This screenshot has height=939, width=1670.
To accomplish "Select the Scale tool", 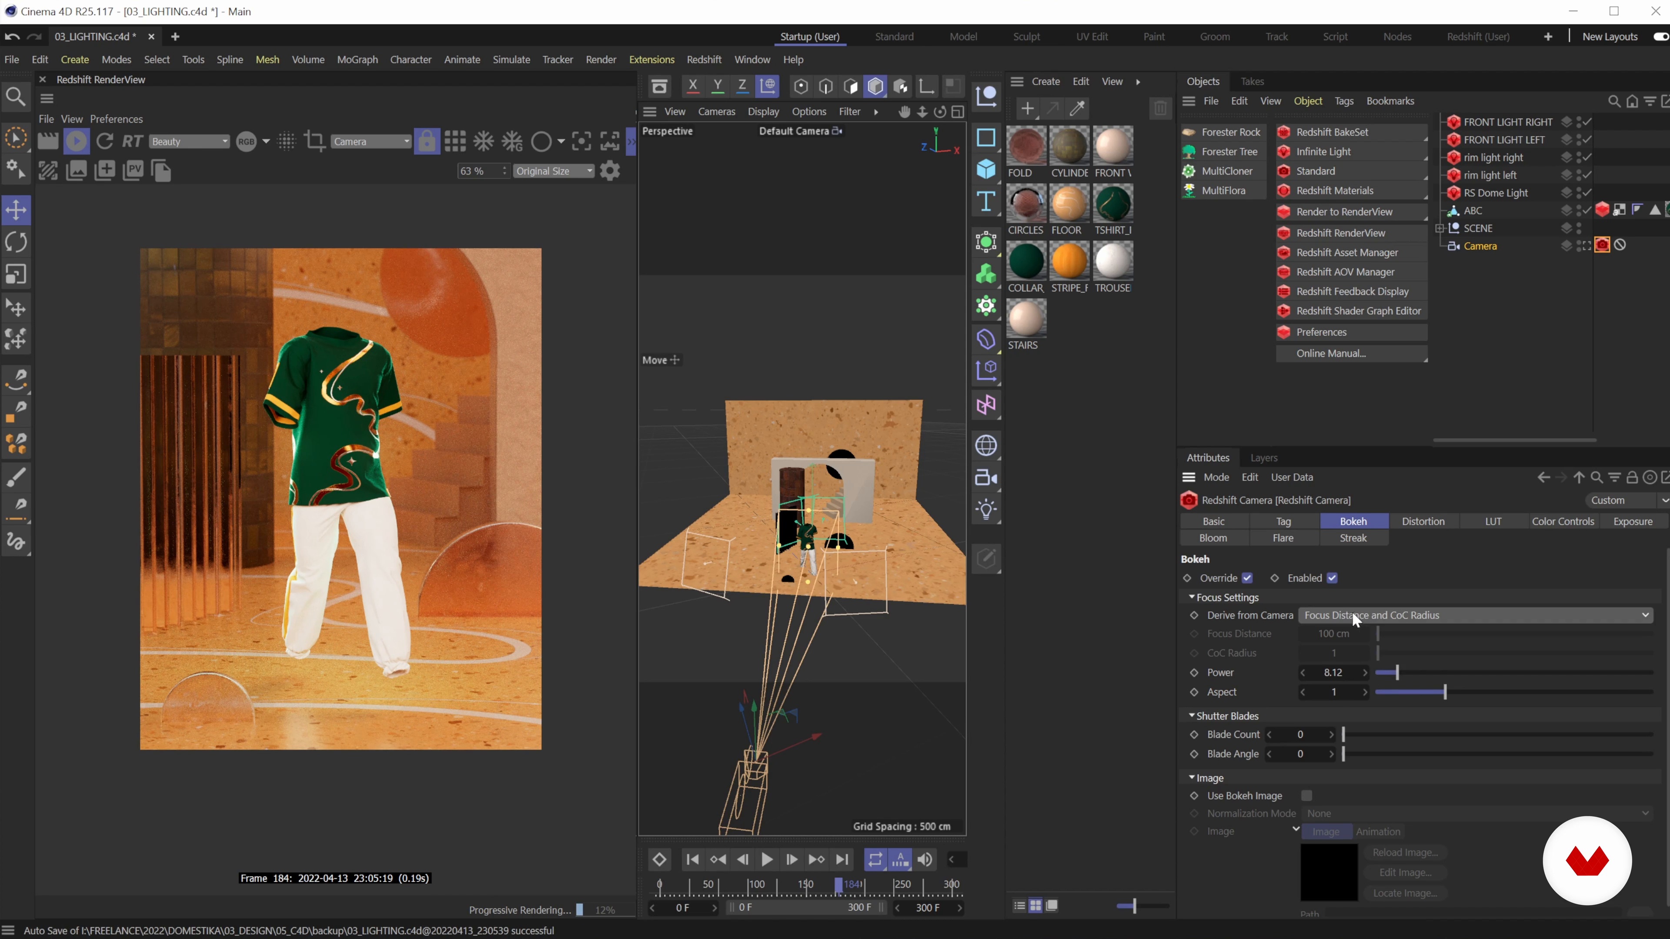I will 16,275.
